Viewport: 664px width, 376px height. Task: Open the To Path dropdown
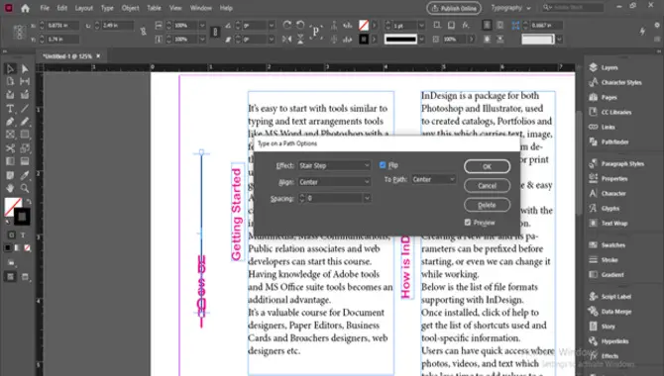click(x=434, y=179)
